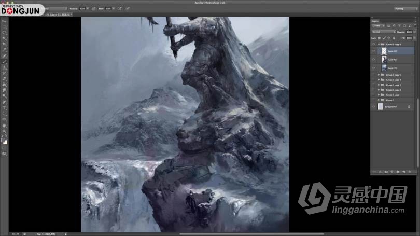420x236 pixels.
Task: Open the Layers panel menu
Action: click(415, 21)
